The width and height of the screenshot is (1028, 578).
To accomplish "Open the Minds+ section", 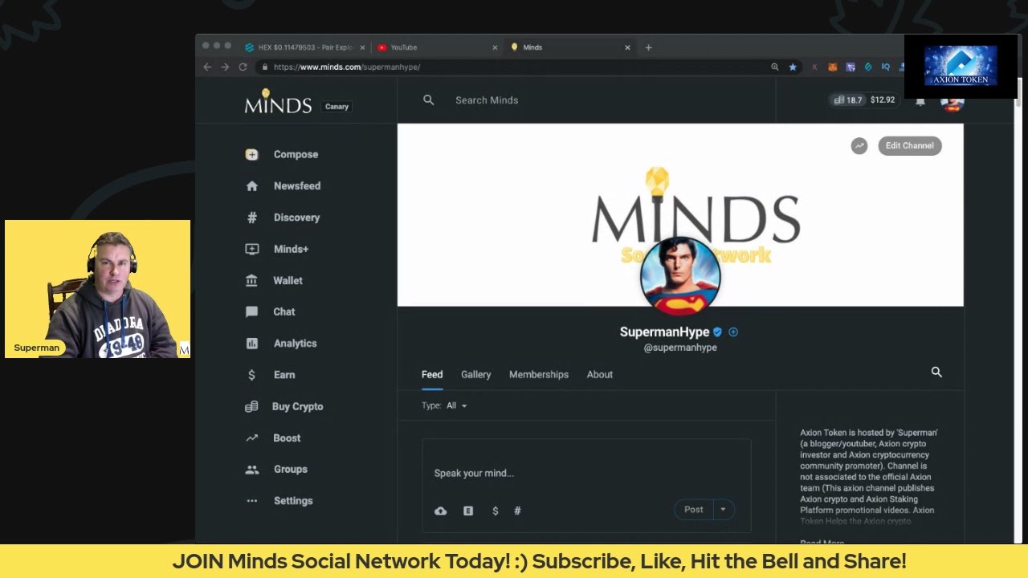I will coord(292,249).
